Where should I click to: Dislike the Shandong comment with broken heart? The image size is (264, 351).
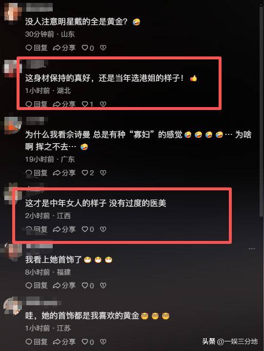[103, 48]
